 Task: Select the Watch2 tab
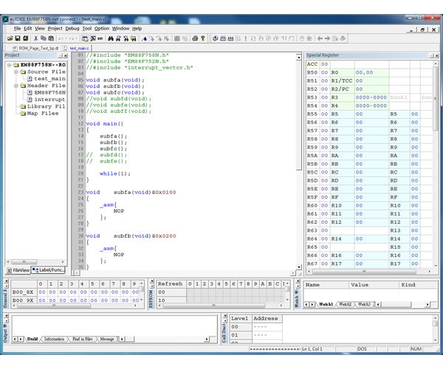coord(345,304)
